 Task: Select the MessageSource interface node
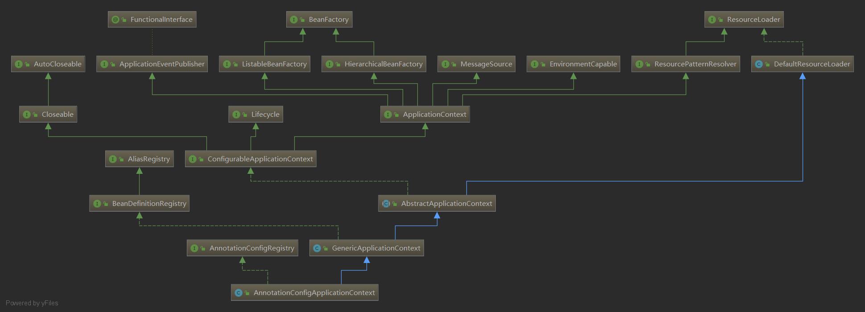pos(476,64)
